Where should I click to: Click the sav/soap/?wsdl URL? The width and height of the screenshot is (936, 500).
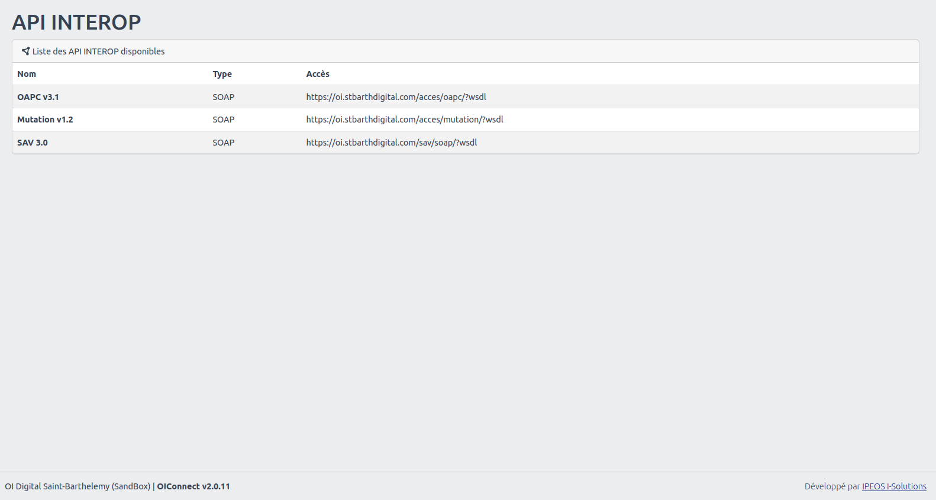(x=392, y=143)
